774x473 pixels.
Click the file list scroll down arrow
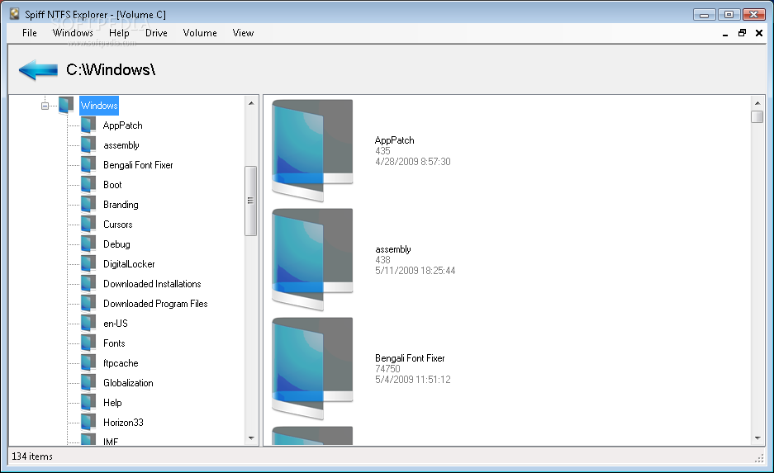point(757,438)
